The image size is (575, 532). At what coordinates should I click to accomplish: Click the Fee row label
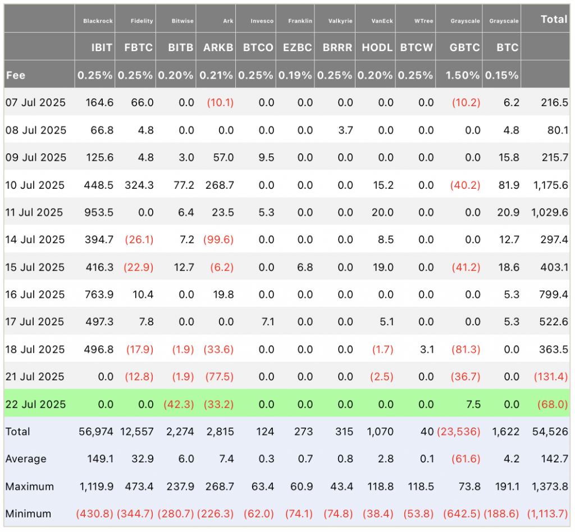(16, 75)
